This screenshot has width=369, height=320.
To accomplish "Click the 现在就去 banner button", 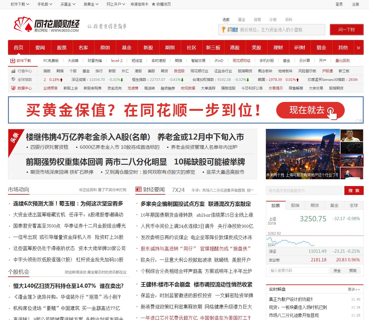I will 310,110.
